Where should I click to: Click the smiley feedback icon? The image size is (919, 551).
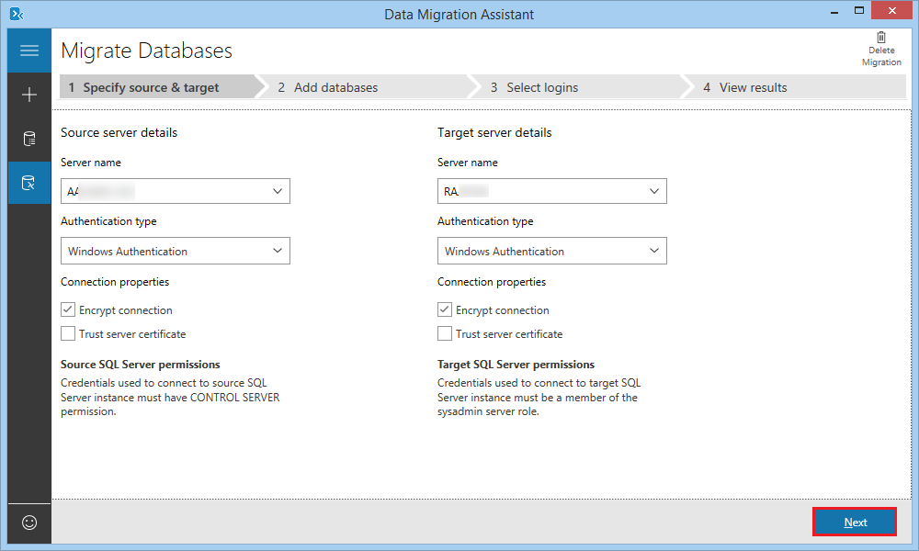pyautogui.click(x=29, y=523)
